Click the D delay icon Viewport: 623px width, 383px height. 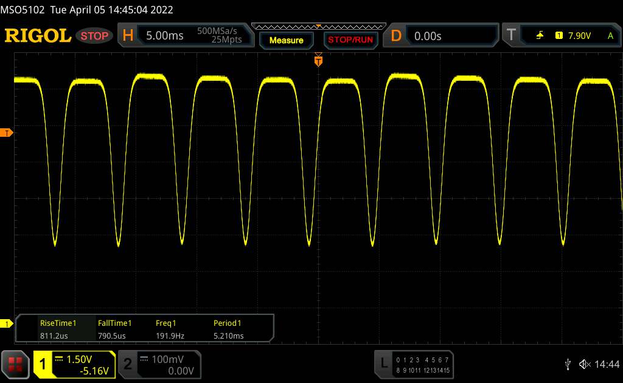click(396, 36)
